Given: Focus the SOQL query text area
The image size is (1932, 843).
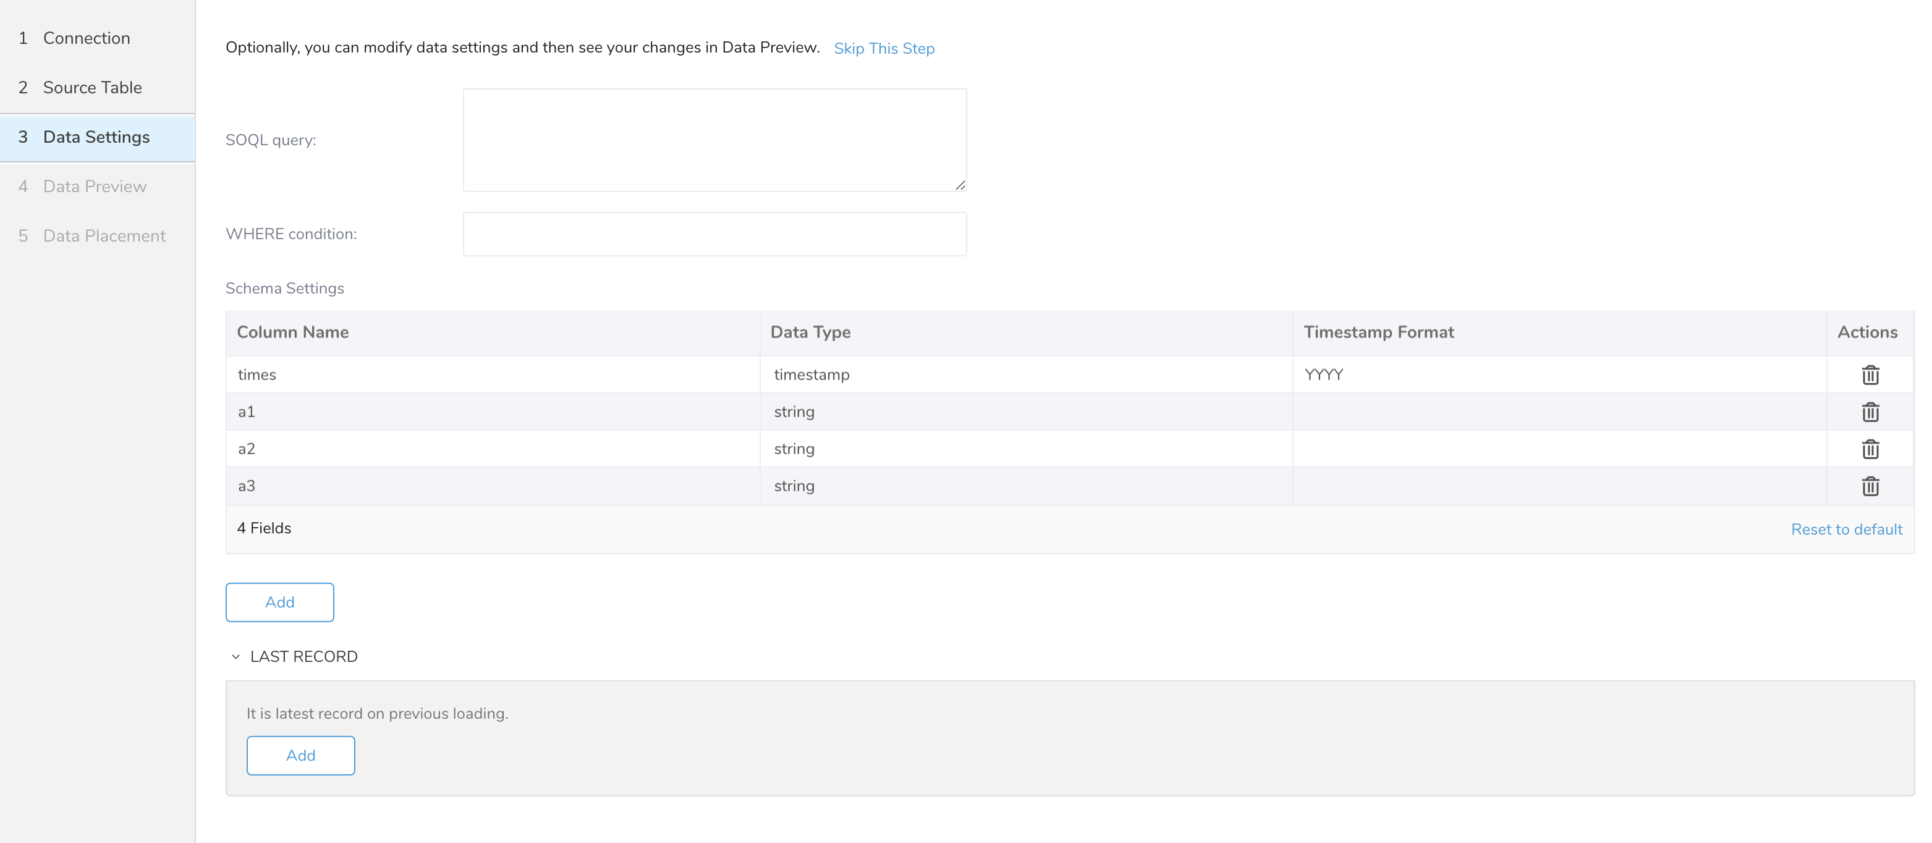Looking at the screenshot, I should (x=714, y=140).
